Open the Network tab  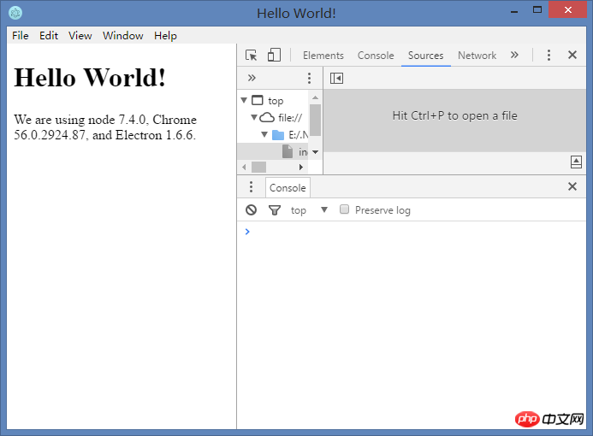pos(477,56)
